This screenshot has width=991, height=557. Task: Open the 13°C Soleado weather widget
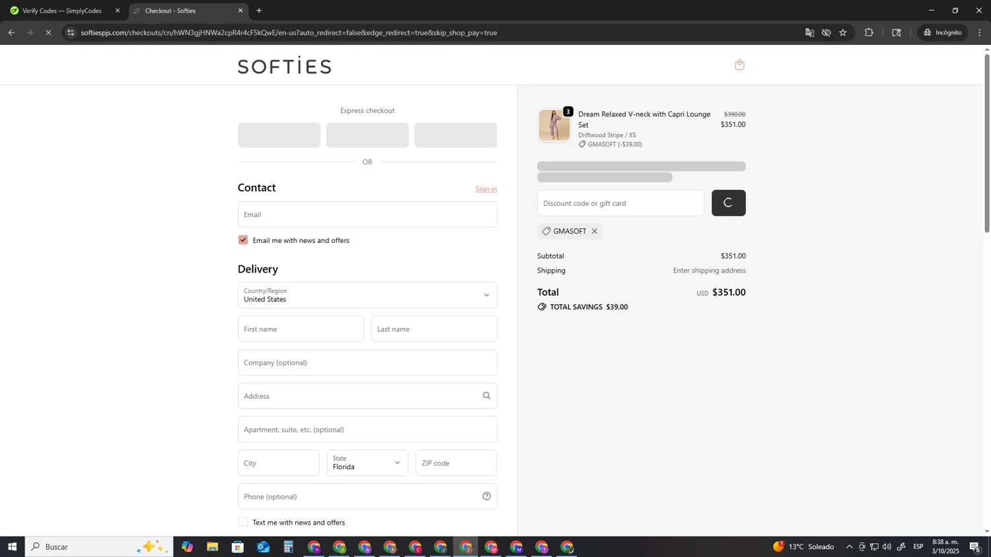pyautogui.click(x=803, y=546)
